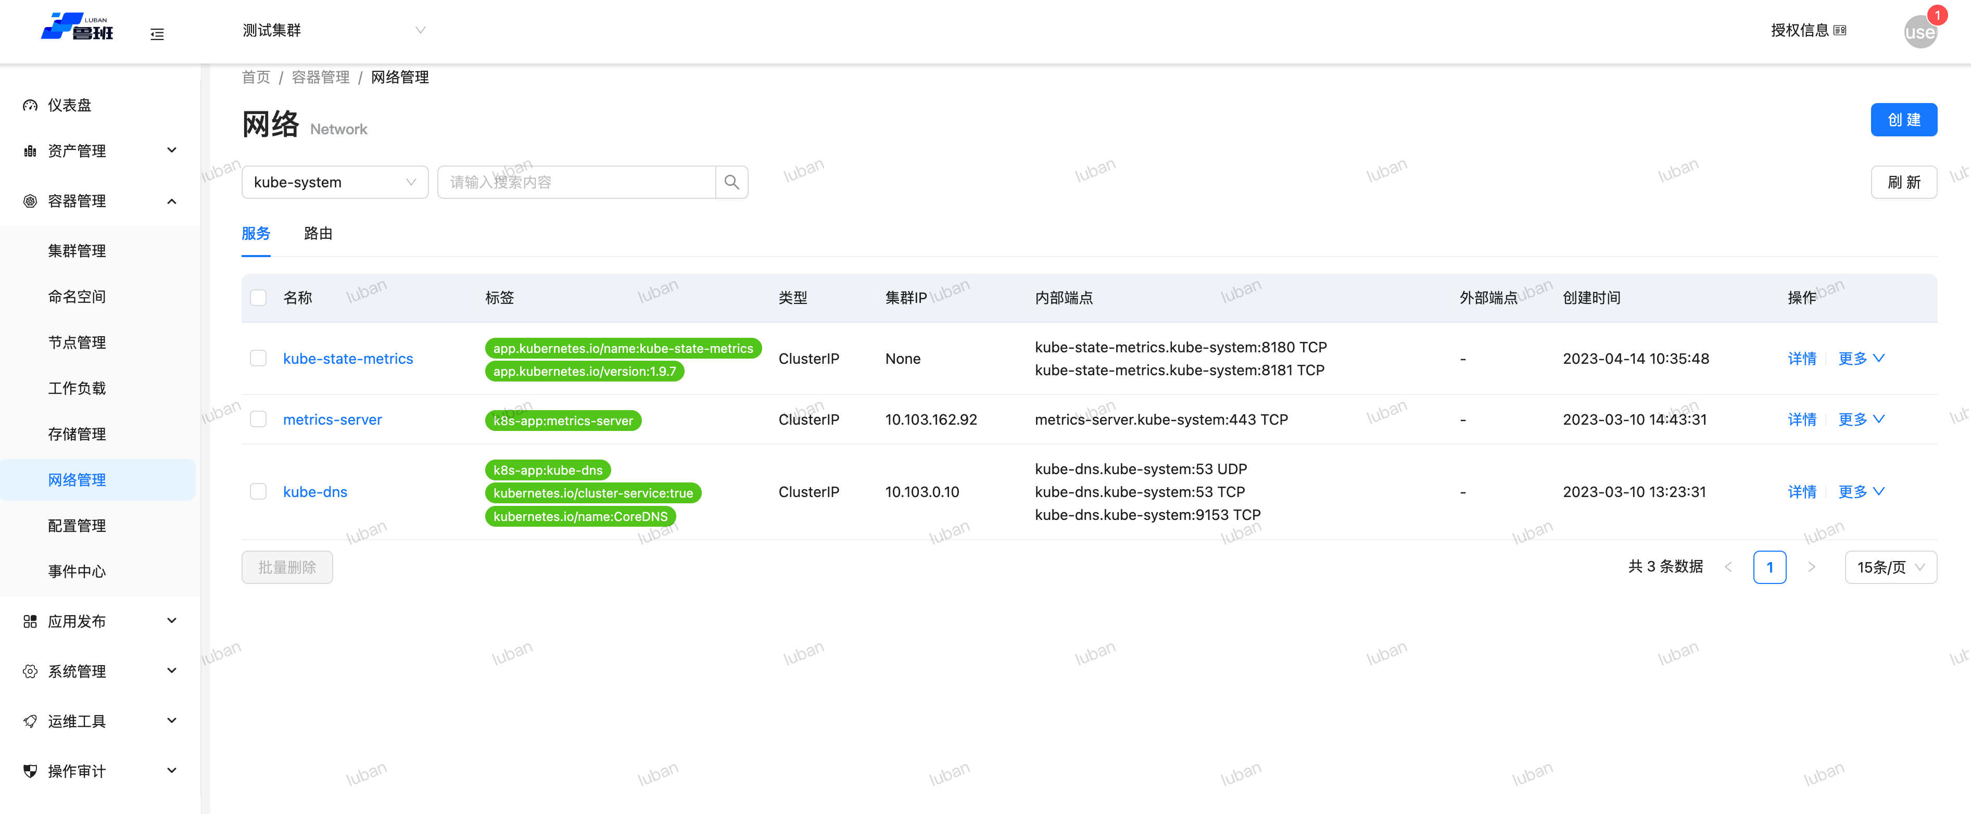Screen dimensions: 1971x814
Task: Click the 授权信息 license icon
Action: [x=1840, y=31]
